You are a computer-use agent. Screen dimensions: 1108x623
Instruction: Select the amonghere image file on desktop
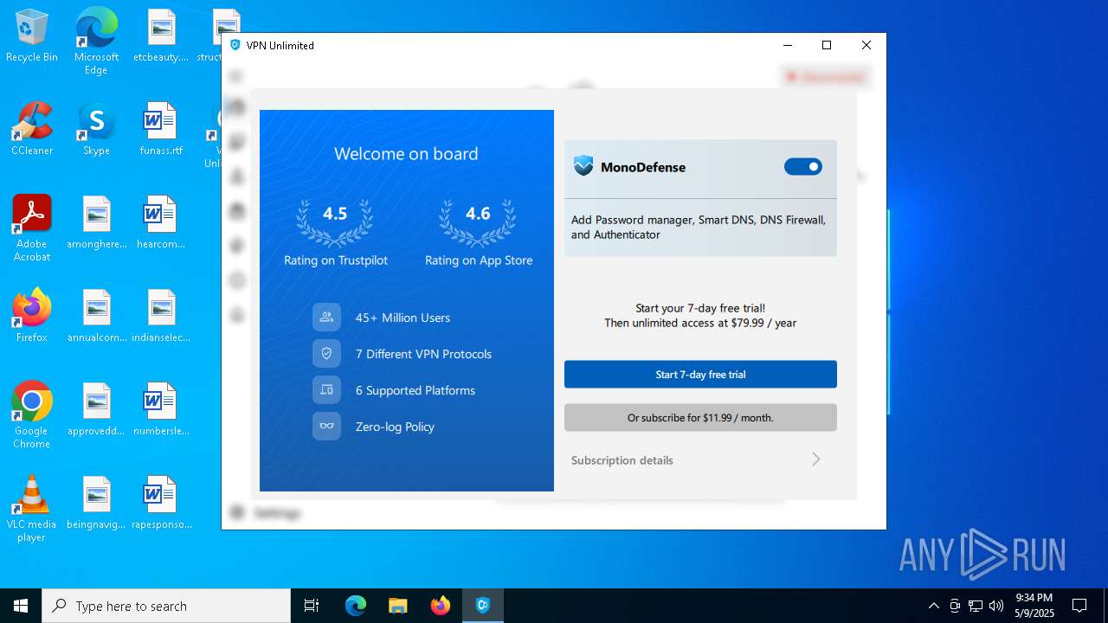tap(96, 223)
